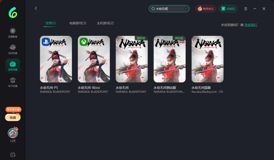Click the green app logo in the sidebar

pyautogui.click(x=13, y=13)
